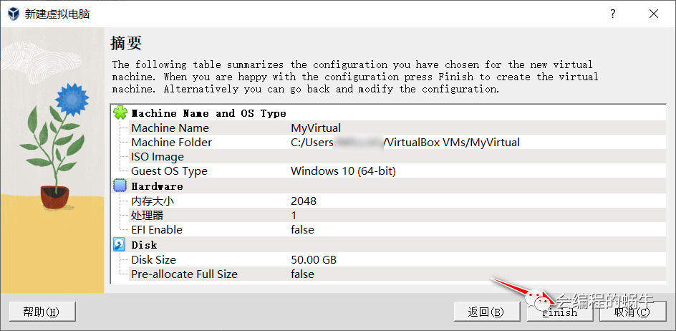
Task: Click the question mark help icon in title bar
Action: [x=613, y=14]
